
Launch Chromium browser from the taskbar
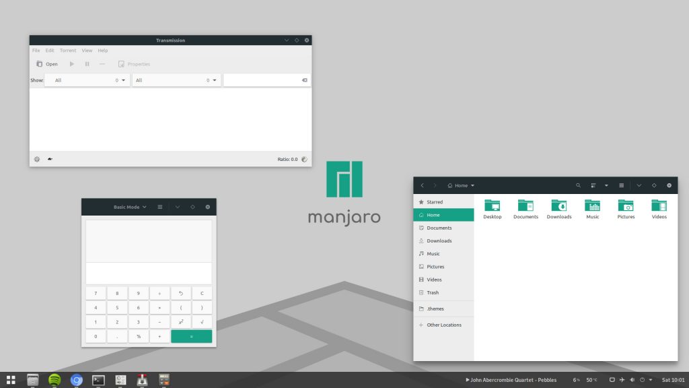77,380
